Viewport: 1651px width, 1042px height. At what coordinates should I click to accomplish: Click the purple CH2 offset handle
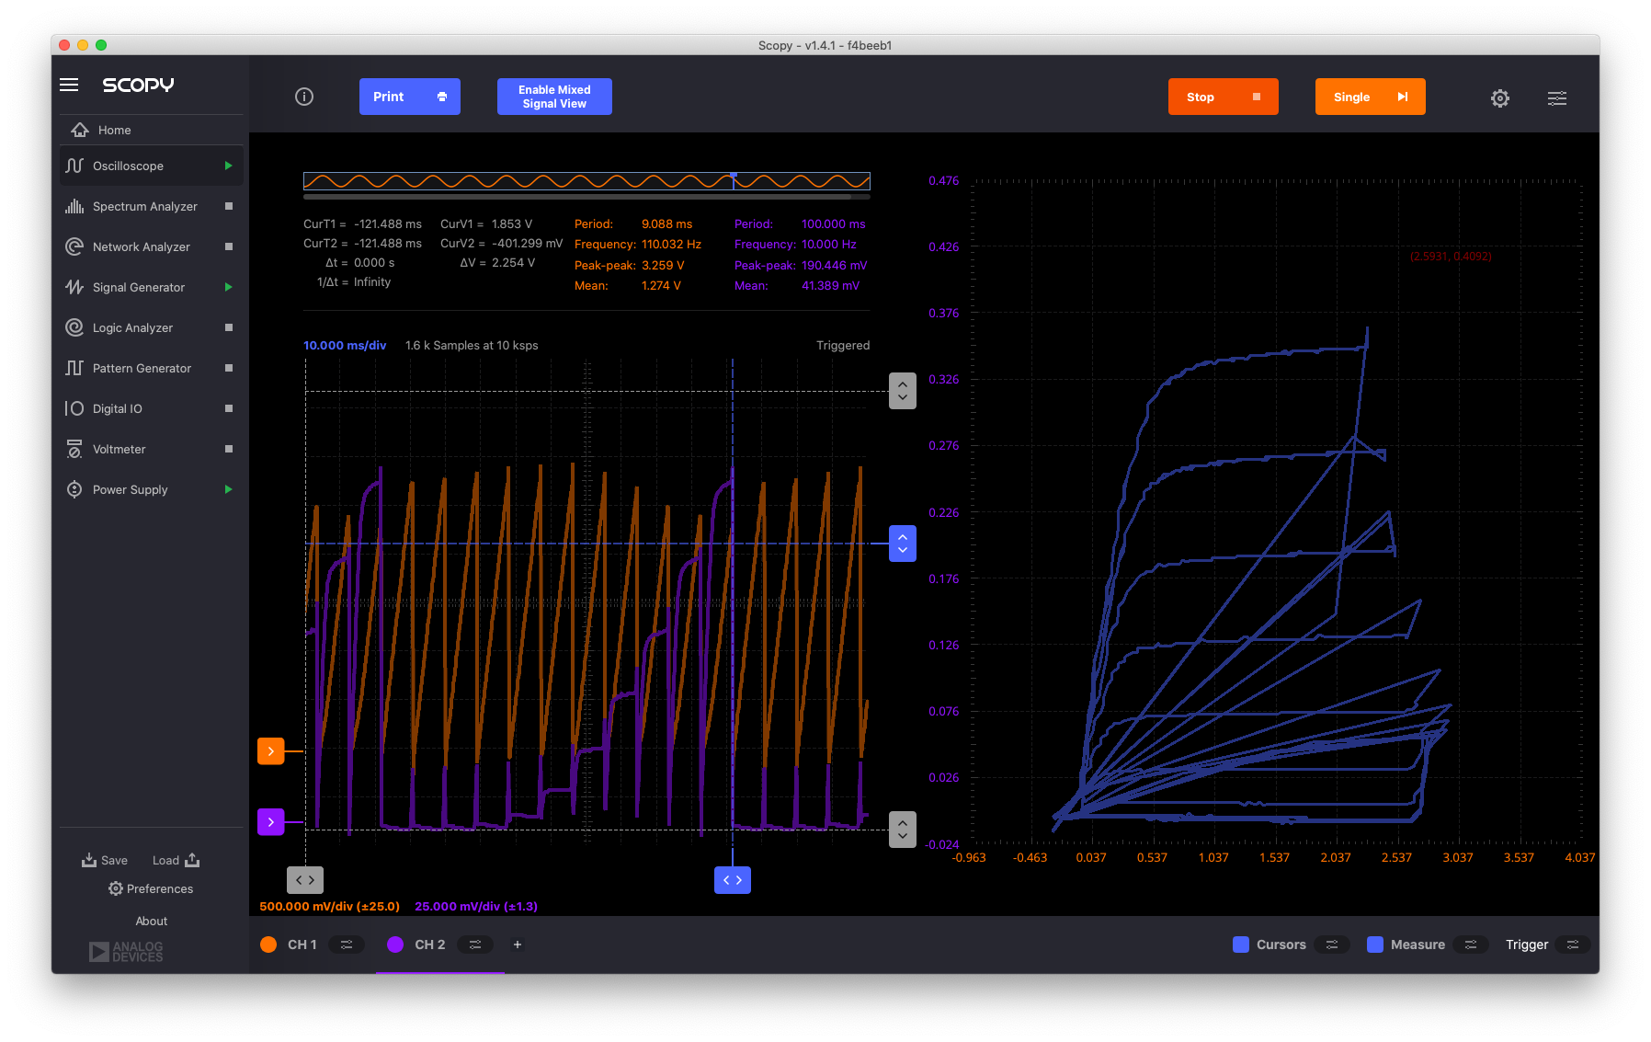(x=270, y=822)
